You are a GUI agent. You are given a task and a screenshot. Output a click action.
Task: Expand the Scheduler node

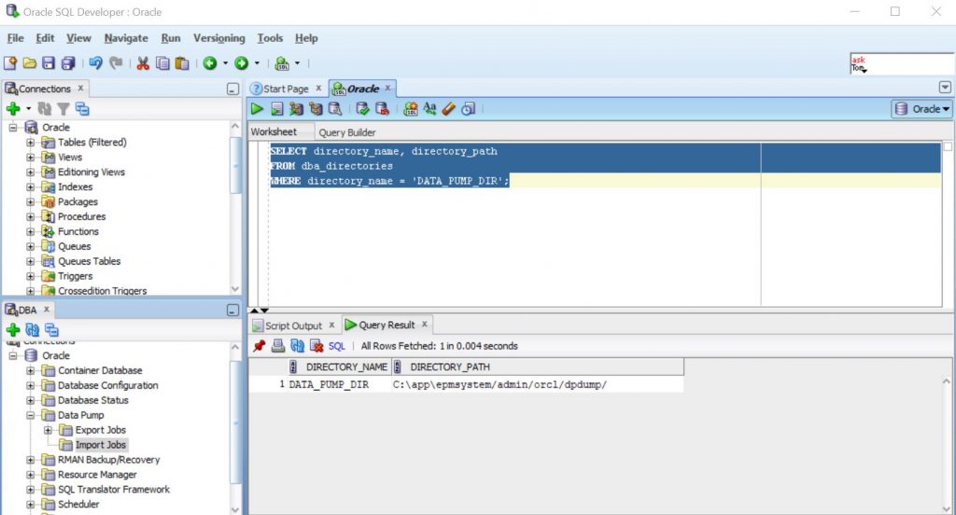pyautogui.click(x=31, y=505)
